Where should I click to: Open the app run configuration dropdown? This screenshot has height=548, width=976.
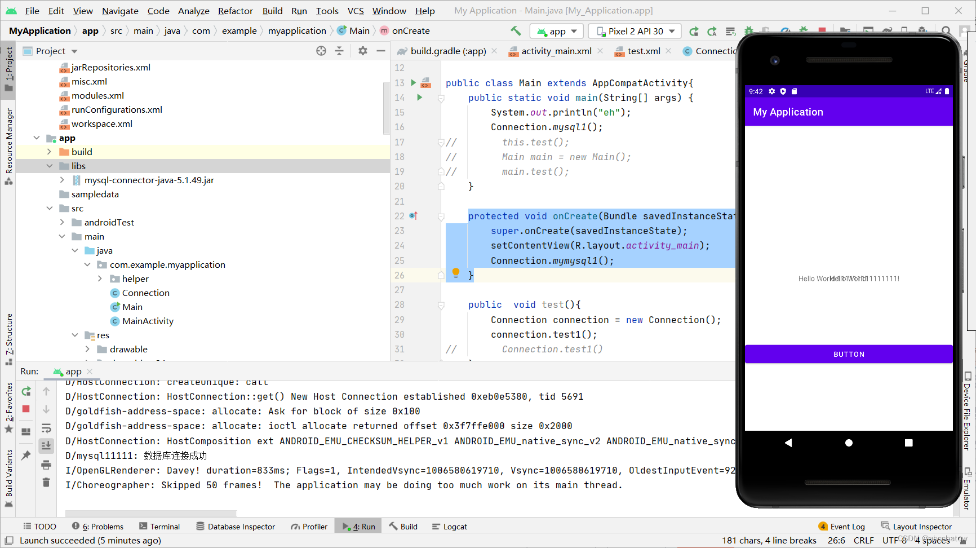[557, 32]
